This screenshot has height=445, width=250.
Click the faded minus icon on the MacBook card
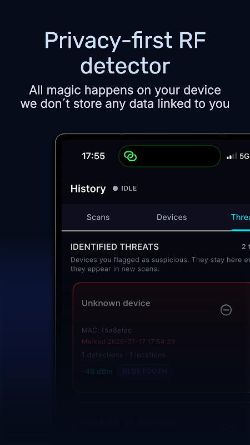[x=226, y=428]
